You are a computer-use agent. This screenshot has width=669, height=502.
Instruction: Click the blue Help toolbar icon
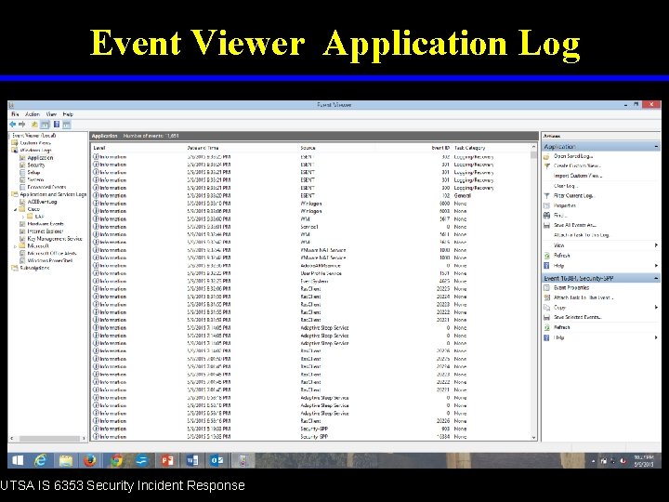(57, 125)
